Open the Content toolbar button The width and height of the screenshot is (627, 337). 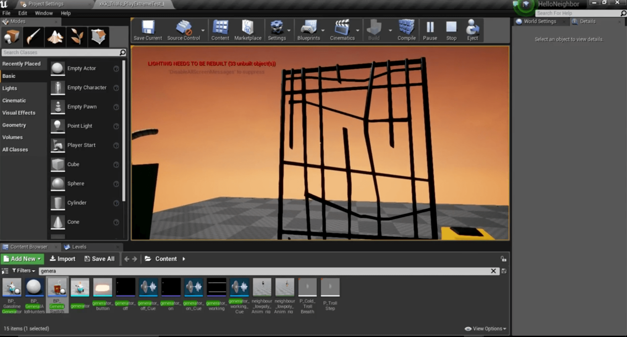(x=220, y=30)
